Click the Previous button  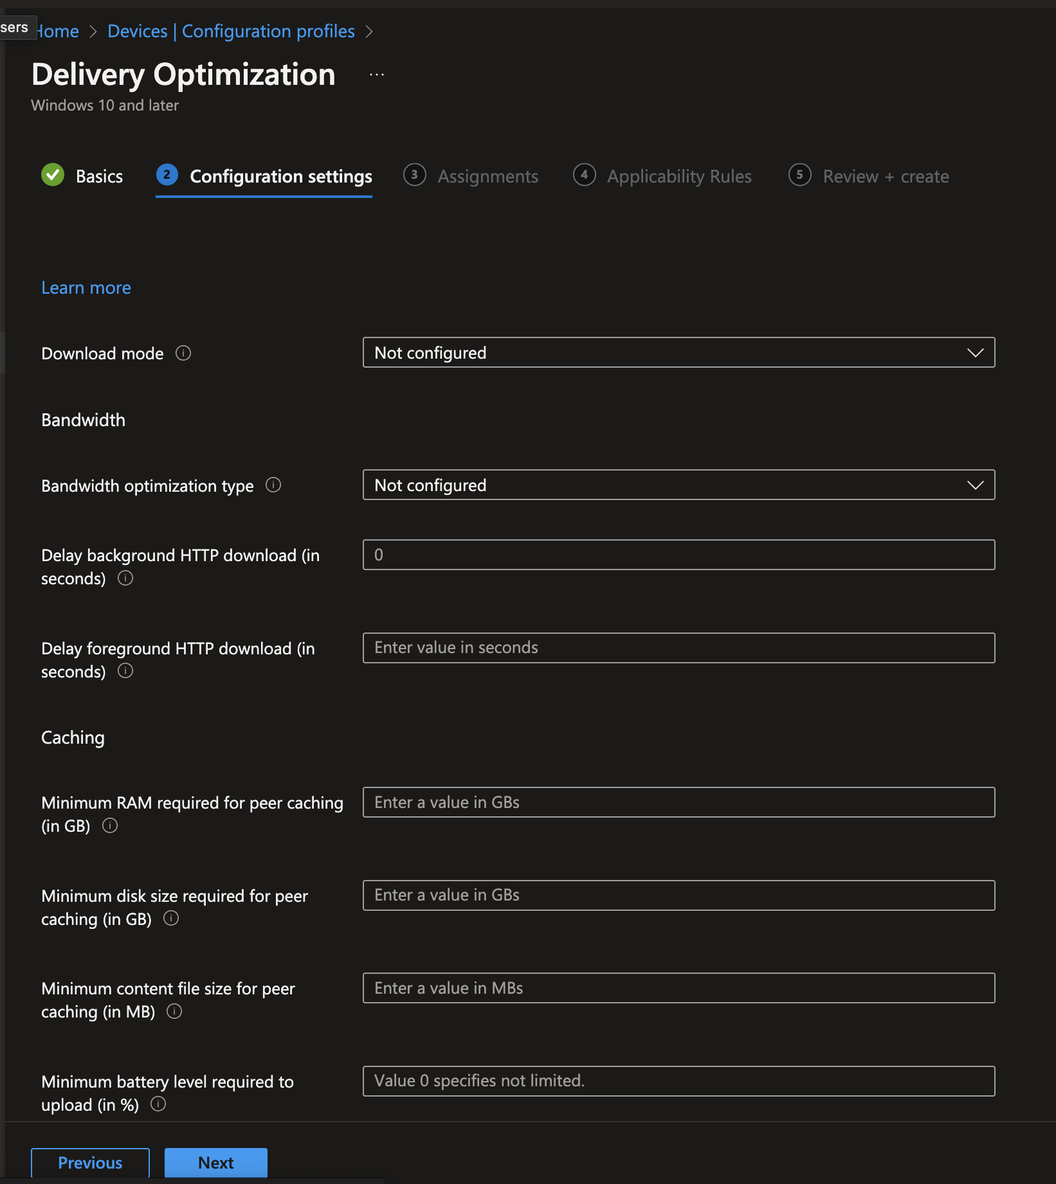point(89,1163)
